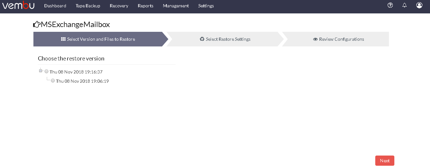Image resolution: width=430 pixels, height=167 pixels.
Task: Open the help question mark icon
Action: (x=390, y=5)
